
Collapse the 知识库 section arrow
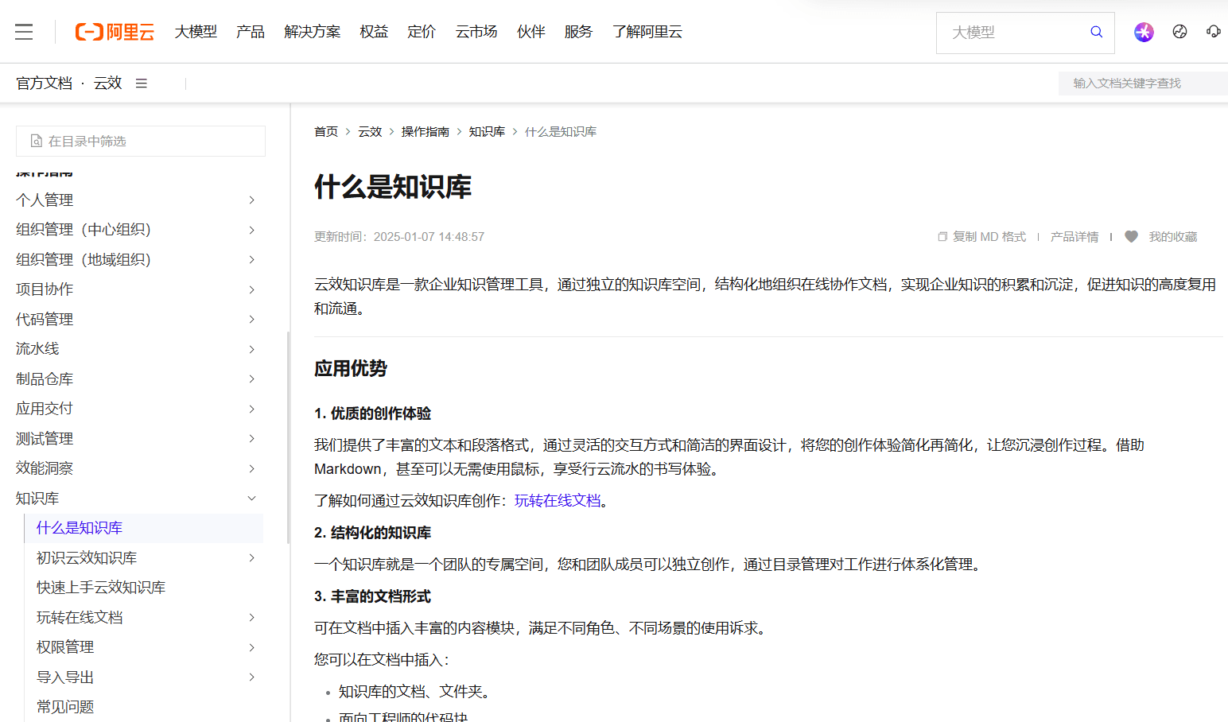tap(251, 499)
